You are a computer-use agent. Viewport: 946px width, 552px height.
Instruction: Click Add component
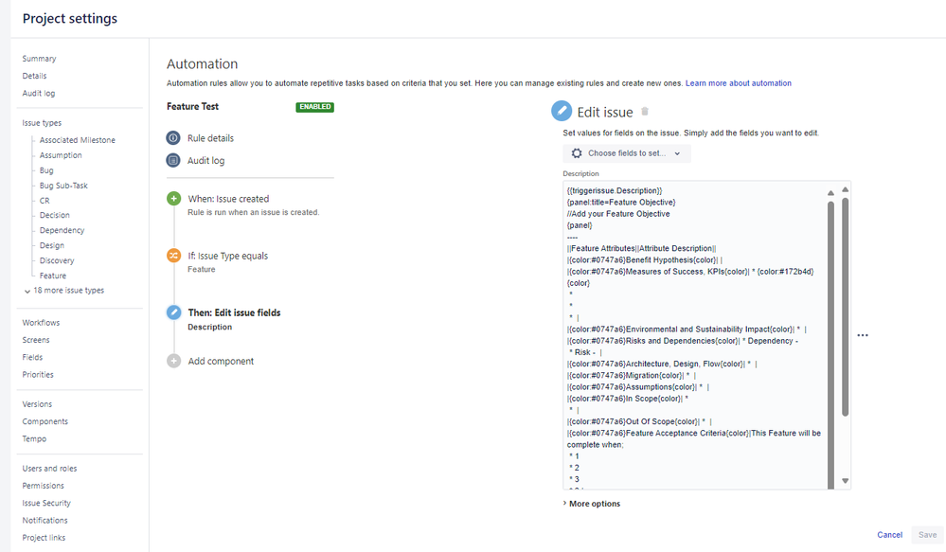[x=221, y=362]
